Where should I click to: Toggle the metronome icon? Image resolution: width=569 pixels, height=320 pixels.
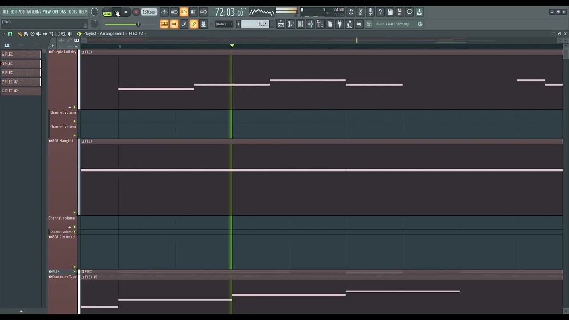pos(164,12)
